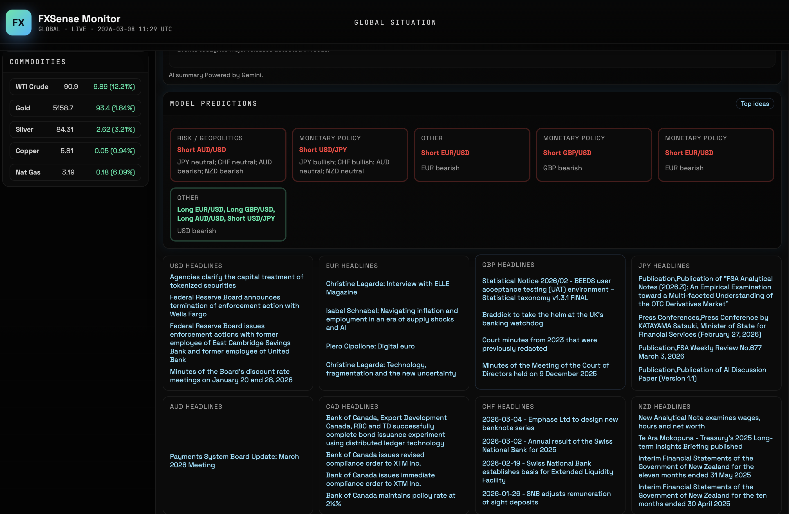789x514 pixels.
Task: Select the Short USD/JPY monetary policy card
Action: point(350,155)
